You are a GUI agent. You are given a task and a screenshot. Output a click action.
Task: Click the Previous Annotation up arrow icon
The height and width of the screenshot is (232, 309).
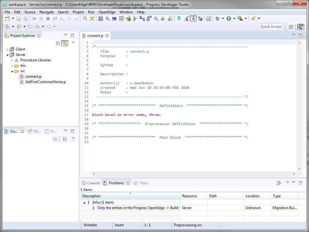click(x=19, y=27)
